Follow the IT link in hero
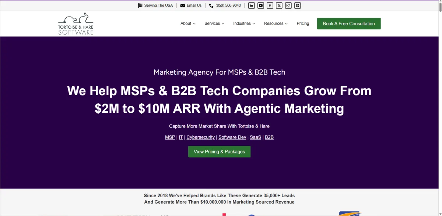The width and height of the screenshot is (442, 216). (x=181, y=137)
